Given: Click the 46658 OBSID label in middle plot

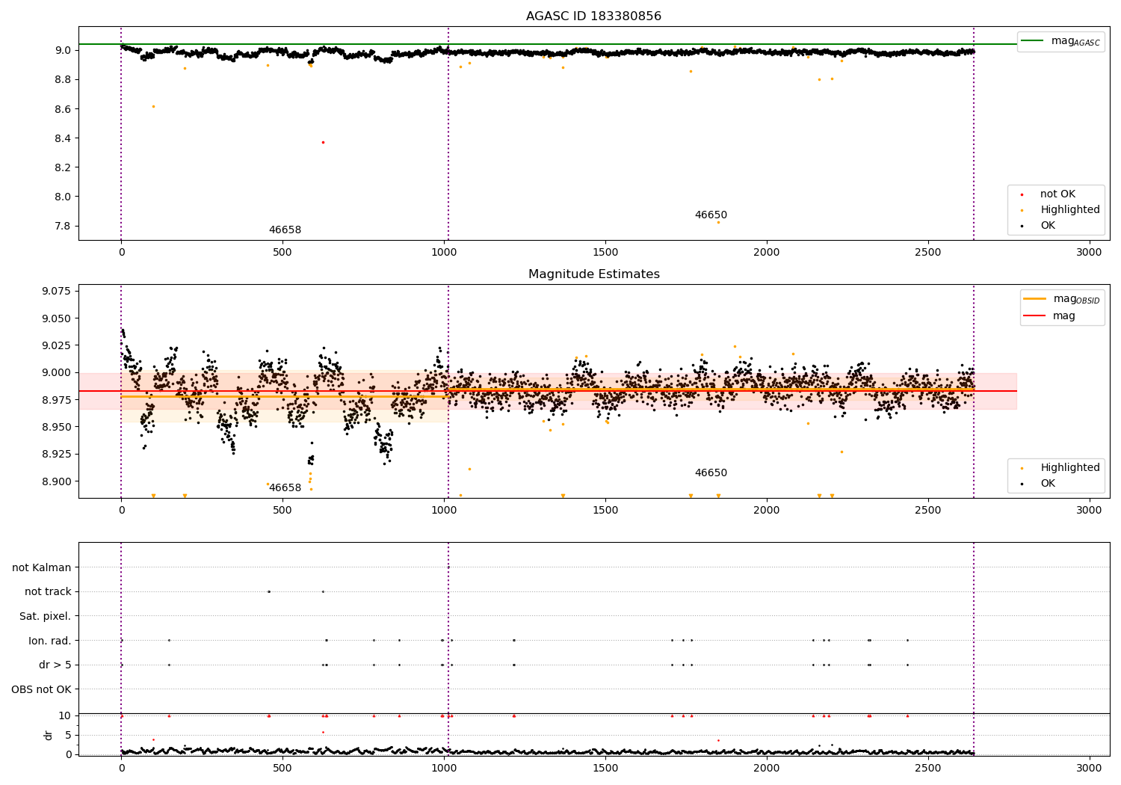Looking at the screenshot, I should click(x=285, y=488).
